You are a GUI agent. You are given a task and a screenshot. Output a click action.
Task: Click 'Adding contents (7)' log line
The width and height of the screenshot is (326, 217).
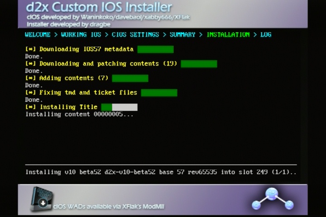pyautogui.click(x=67, y=78)
